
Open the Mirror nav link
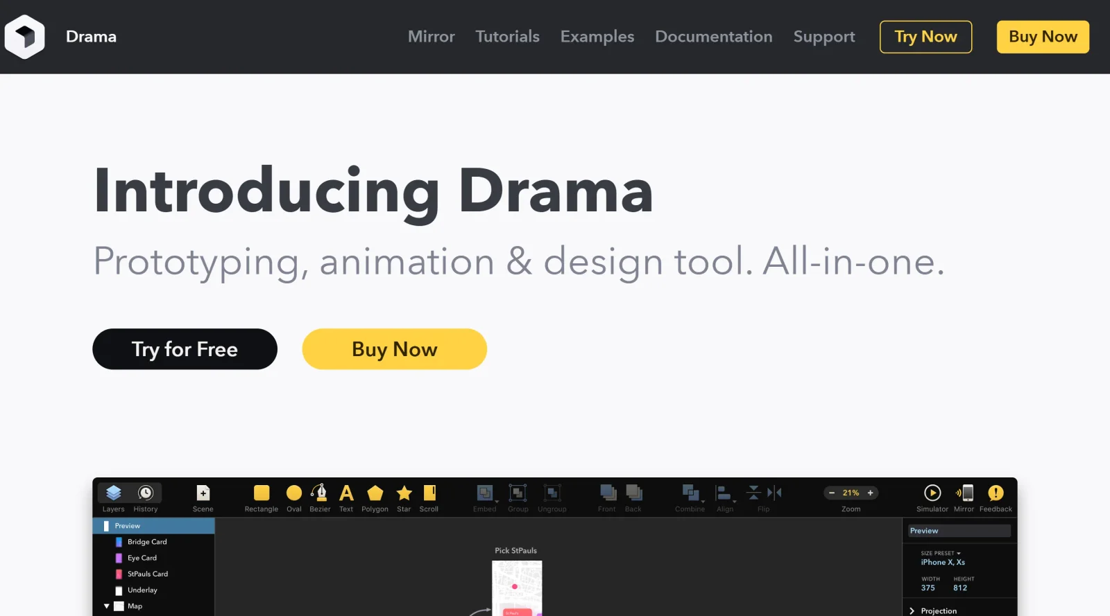[432, 37]
